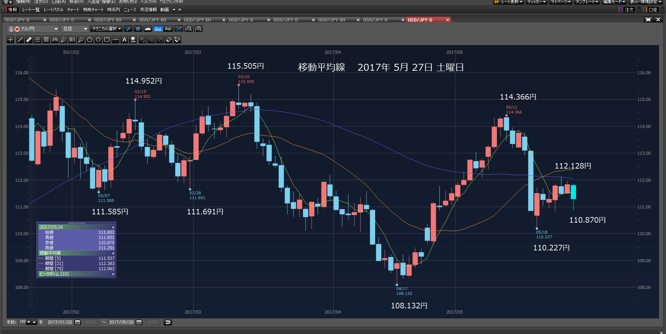Image resolution: width=666 pixels, height=334 pixels.
Task: Open the テンプレート dropdown
Action: [x=587, y=2]
